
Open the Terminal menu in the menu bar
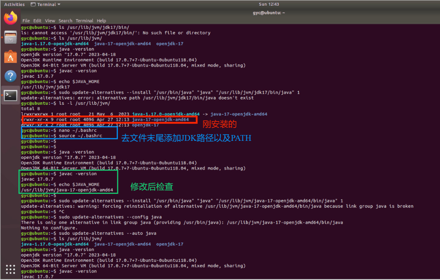[84, 20]
